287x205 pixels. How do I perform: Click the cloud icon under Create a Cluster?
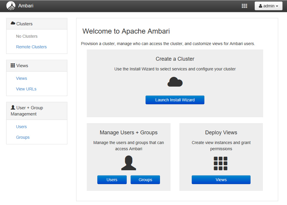point(175,82)
